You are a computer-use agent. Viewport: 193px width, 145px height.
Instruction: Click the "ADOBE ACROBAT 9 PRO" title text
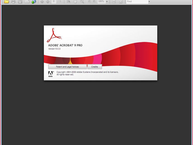point(65,45)
